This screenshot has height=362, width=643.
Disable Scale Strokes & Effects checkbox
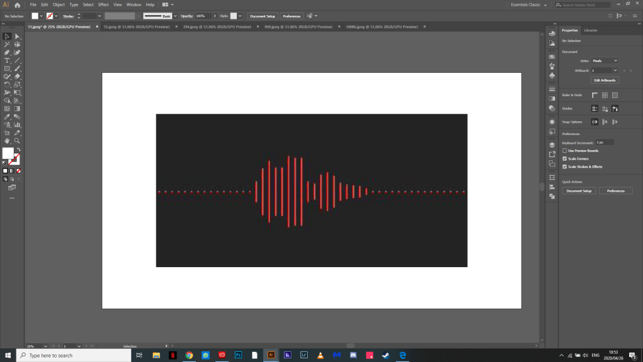[565, 167]
